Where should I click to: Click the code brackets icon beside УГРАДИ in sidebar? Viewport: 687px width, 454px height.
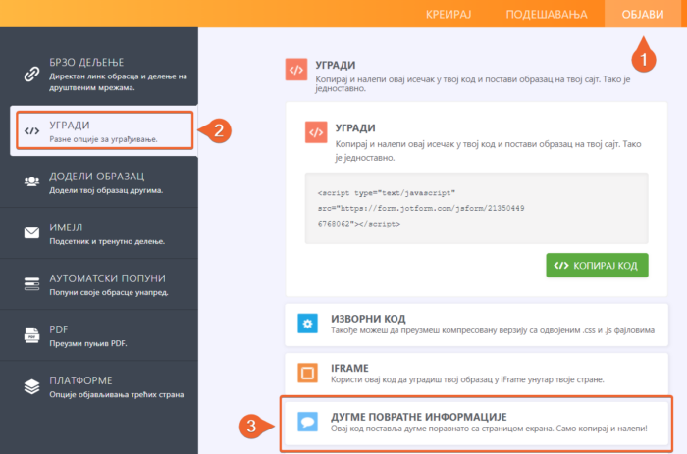click(31, 130)
